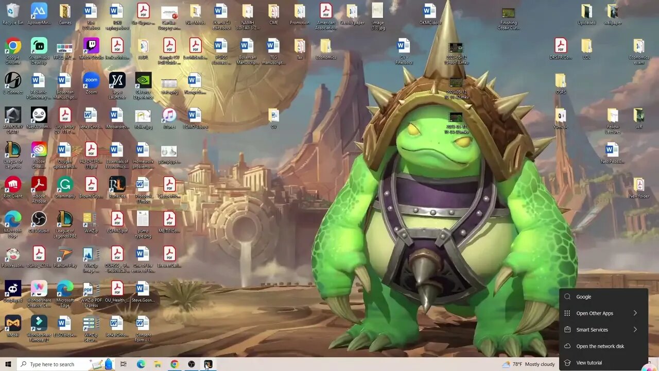
Task: Select the Streamlabs Desktop shortcut
Action: click(x=39, y=52)
